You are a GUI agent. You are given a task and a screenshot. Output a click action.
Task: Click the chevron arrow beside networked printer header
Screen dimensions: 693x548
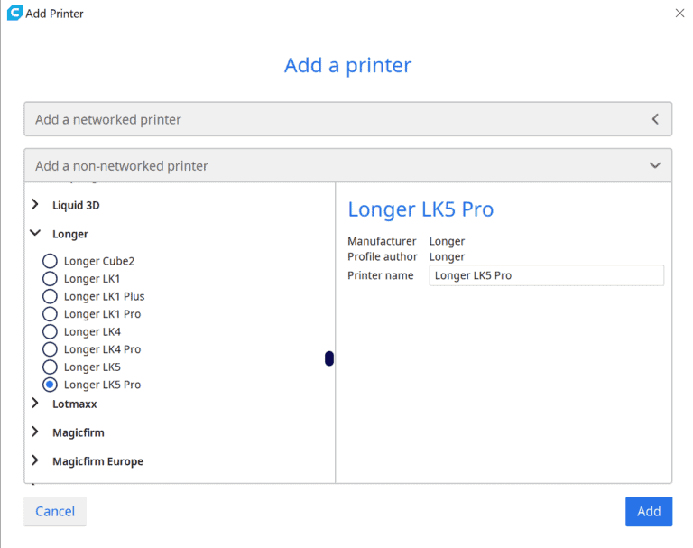click(x=655, y=119)
